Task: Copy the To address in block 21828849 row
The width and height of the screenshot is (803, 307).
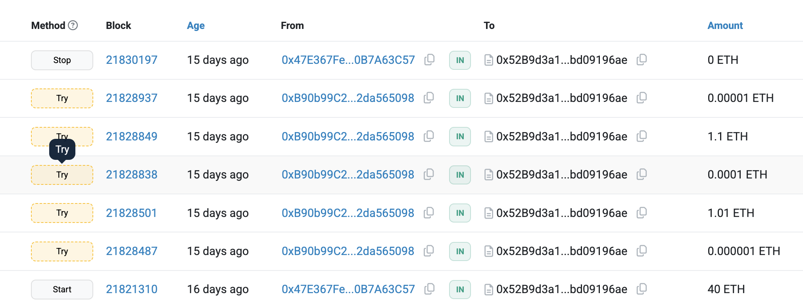Action: click(x=642, y=136)
